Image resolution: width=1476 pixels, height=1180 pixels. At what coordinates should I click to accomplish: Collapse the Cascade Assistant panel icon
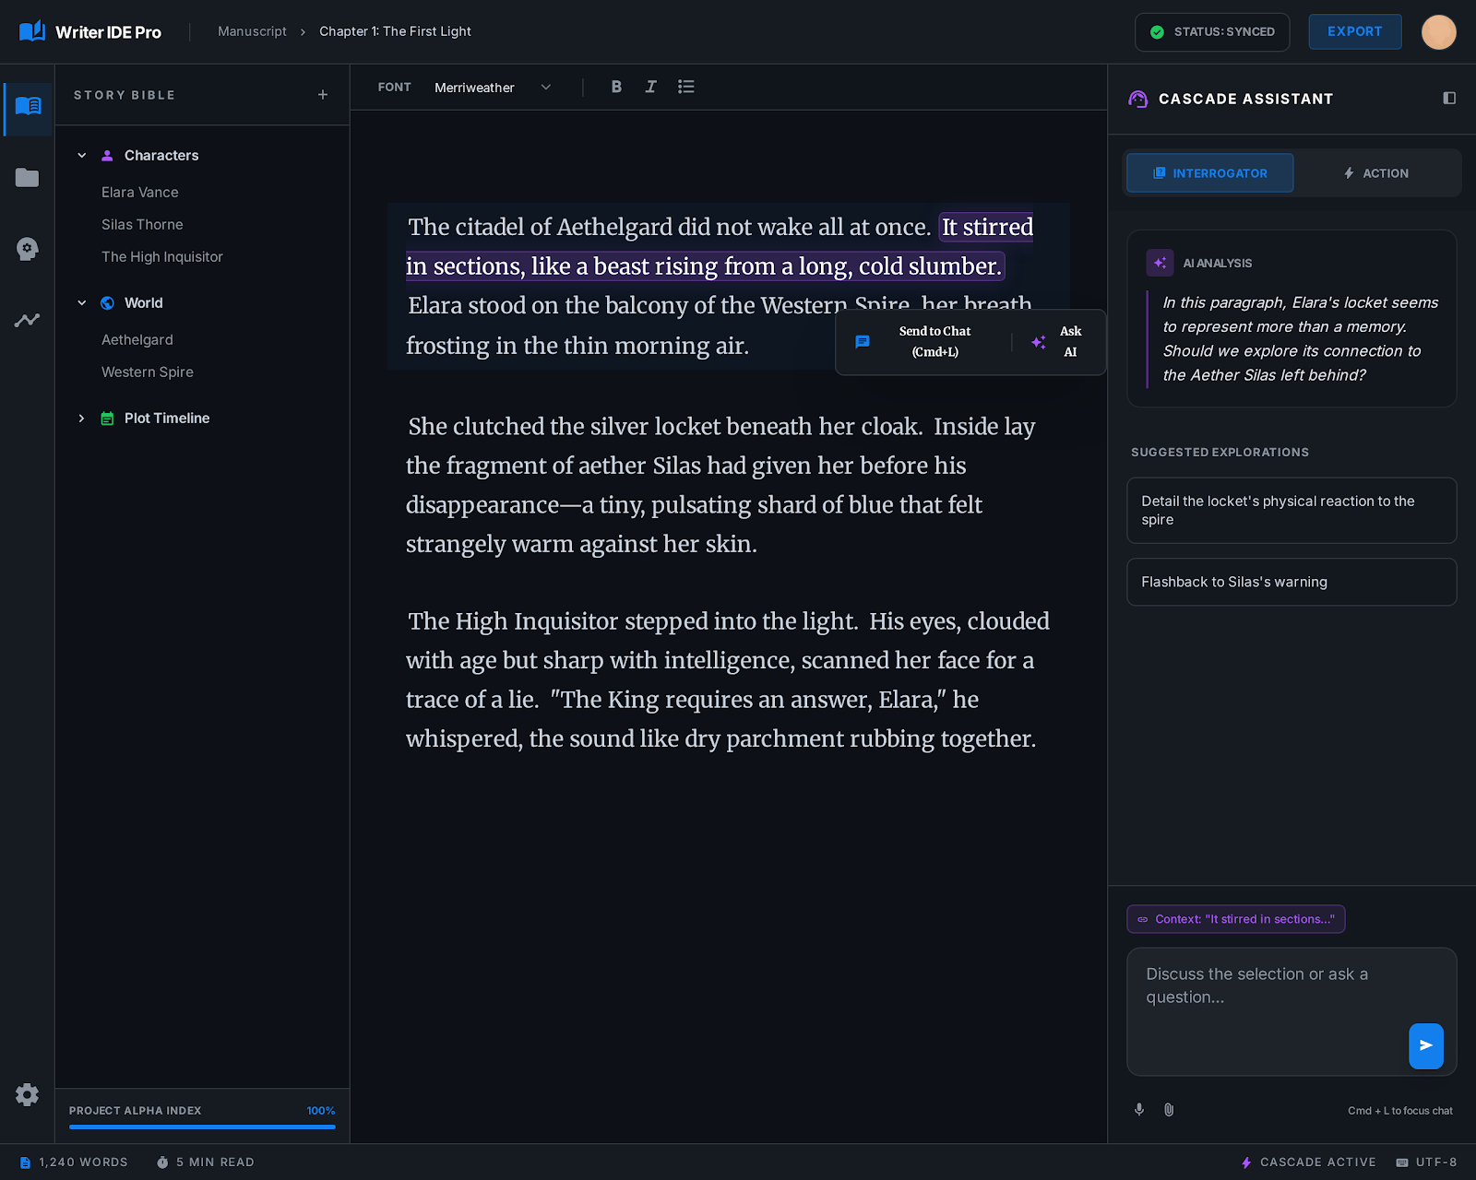pyautogui.click(x=1448, y=98)
